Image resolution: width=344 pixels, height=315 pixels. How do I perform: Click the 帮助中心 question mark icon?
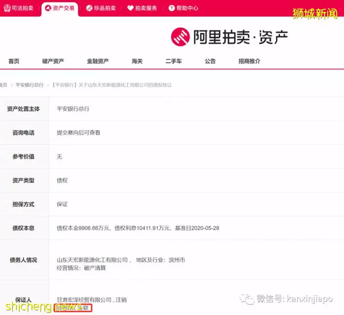(172, 8)
